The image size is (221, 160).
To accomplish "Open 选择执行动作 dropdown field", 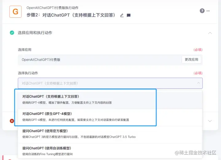I will point(110,83).
